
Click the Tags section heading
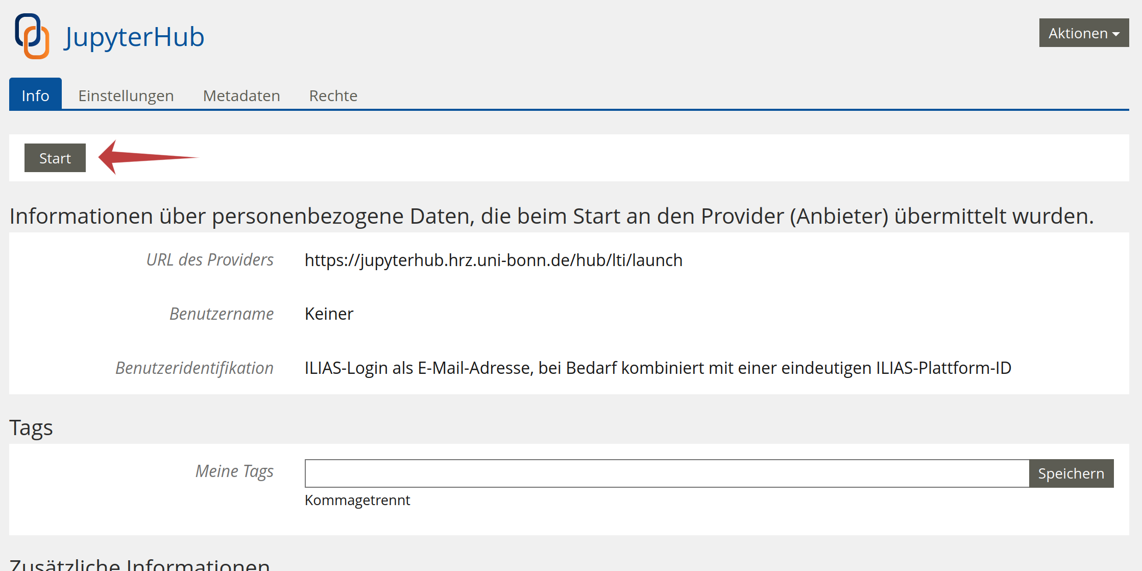31,427
